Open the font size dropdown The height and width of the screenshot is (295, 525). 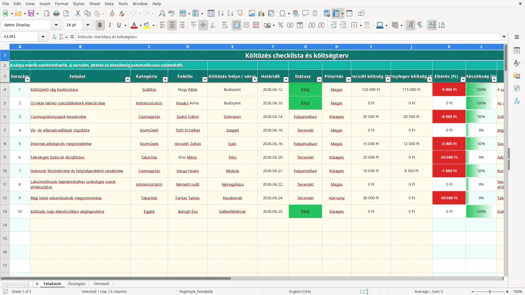click(x=88, y=25)
